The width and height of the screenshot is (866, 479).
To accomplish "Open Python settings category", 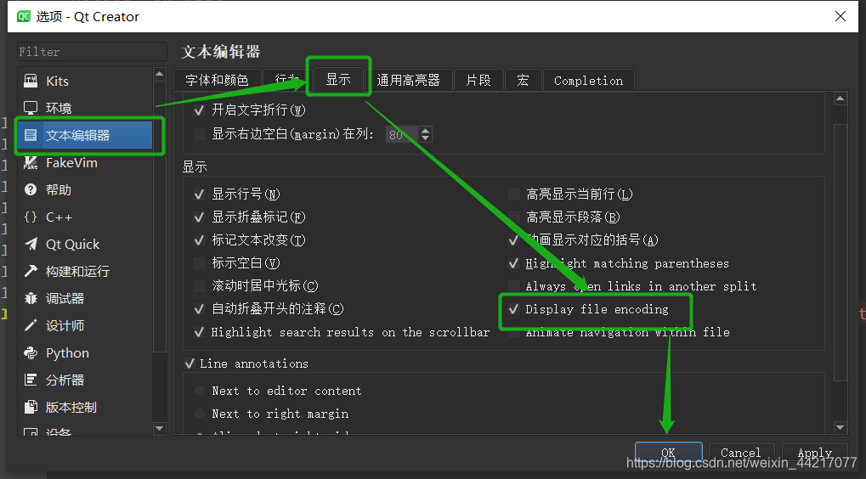I will click(84, 352).
